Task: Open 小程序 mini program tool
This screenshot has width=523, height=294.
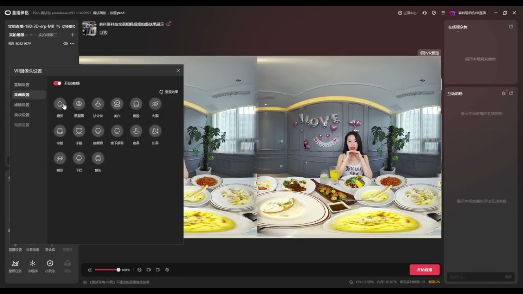Action: (33, 266)
